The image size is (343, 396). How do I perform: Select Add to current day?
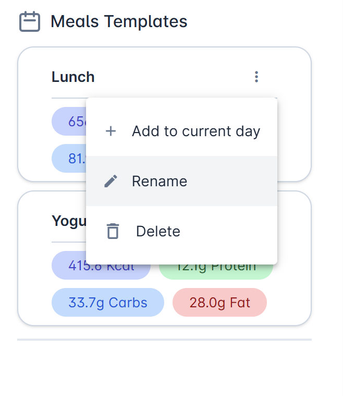(182, 131)
